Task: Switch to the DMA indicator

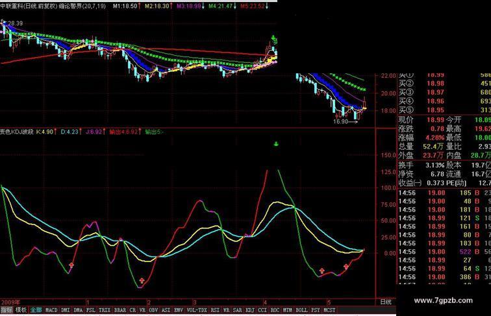Action: [x=78, y=310]
